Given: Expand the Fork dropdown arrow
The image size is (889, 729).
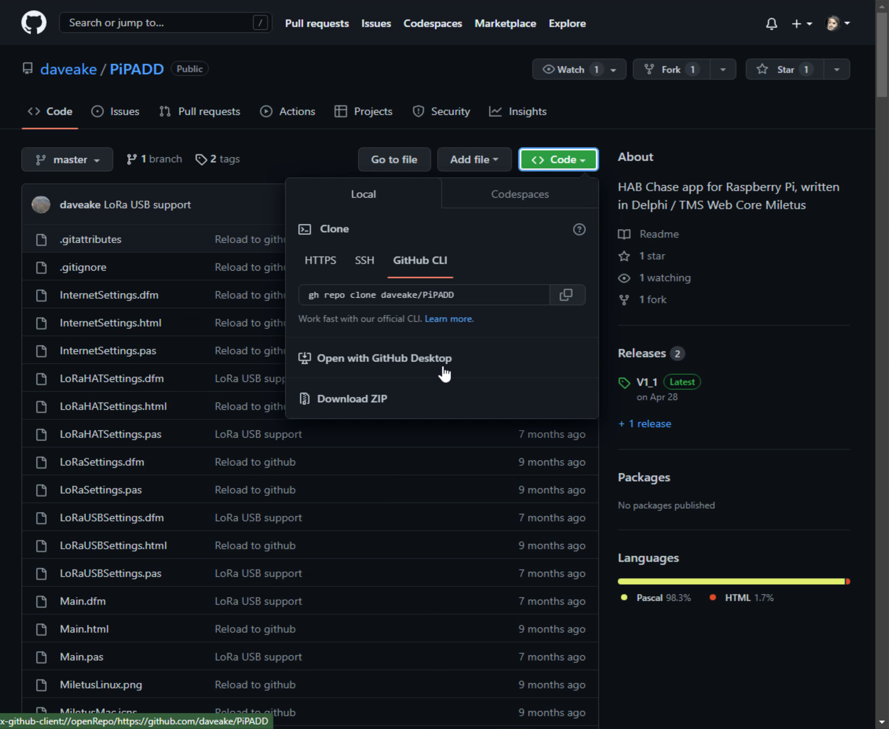Looking at the screenshot, I should [x=723, y=69].
